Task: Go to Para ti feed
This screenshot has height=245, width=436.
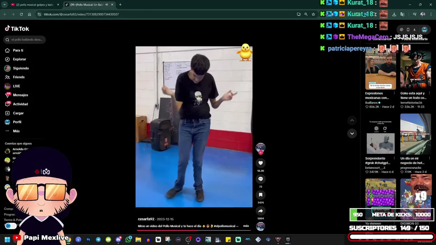Action: [x=14, y=50]
